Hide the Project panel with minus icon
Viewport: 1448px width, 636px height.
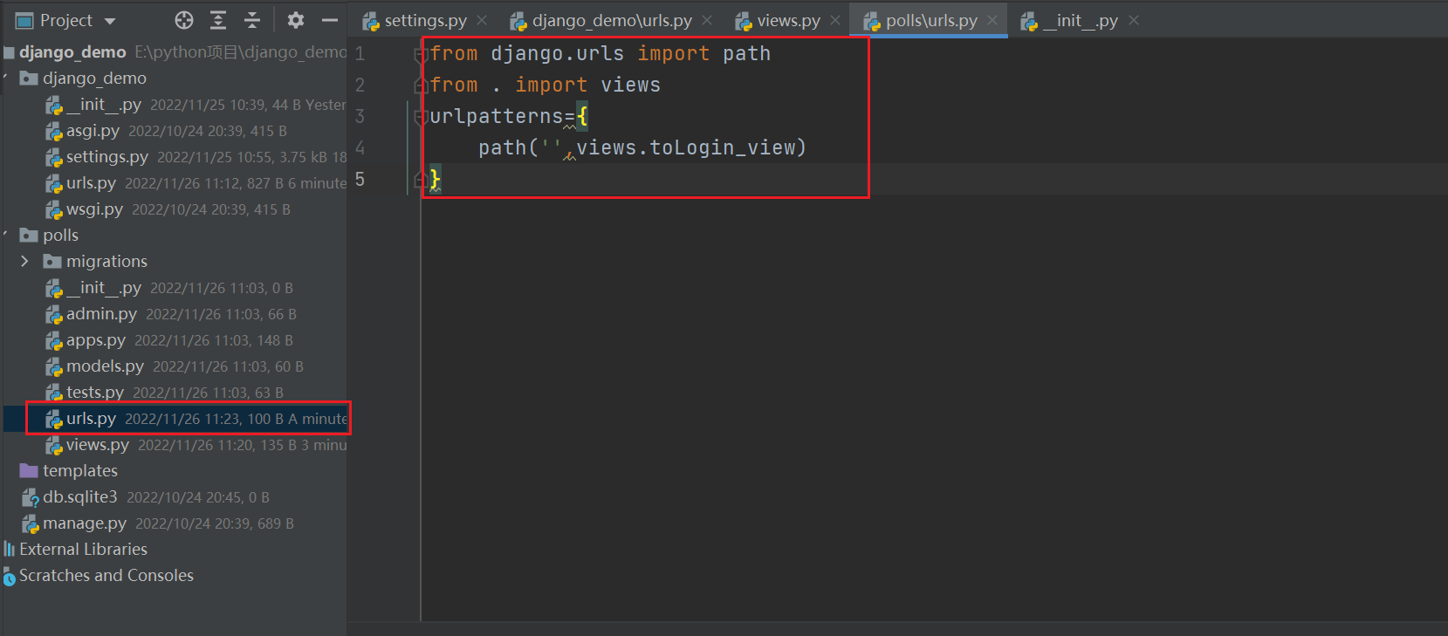(329, 20)
